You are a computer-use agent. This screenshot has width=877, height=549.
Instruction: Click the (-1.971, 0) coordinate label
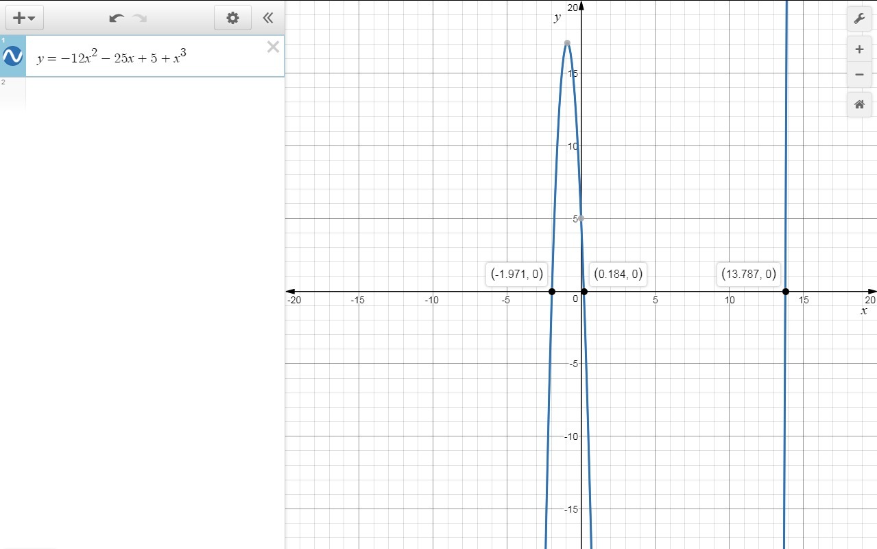point(517,274)
